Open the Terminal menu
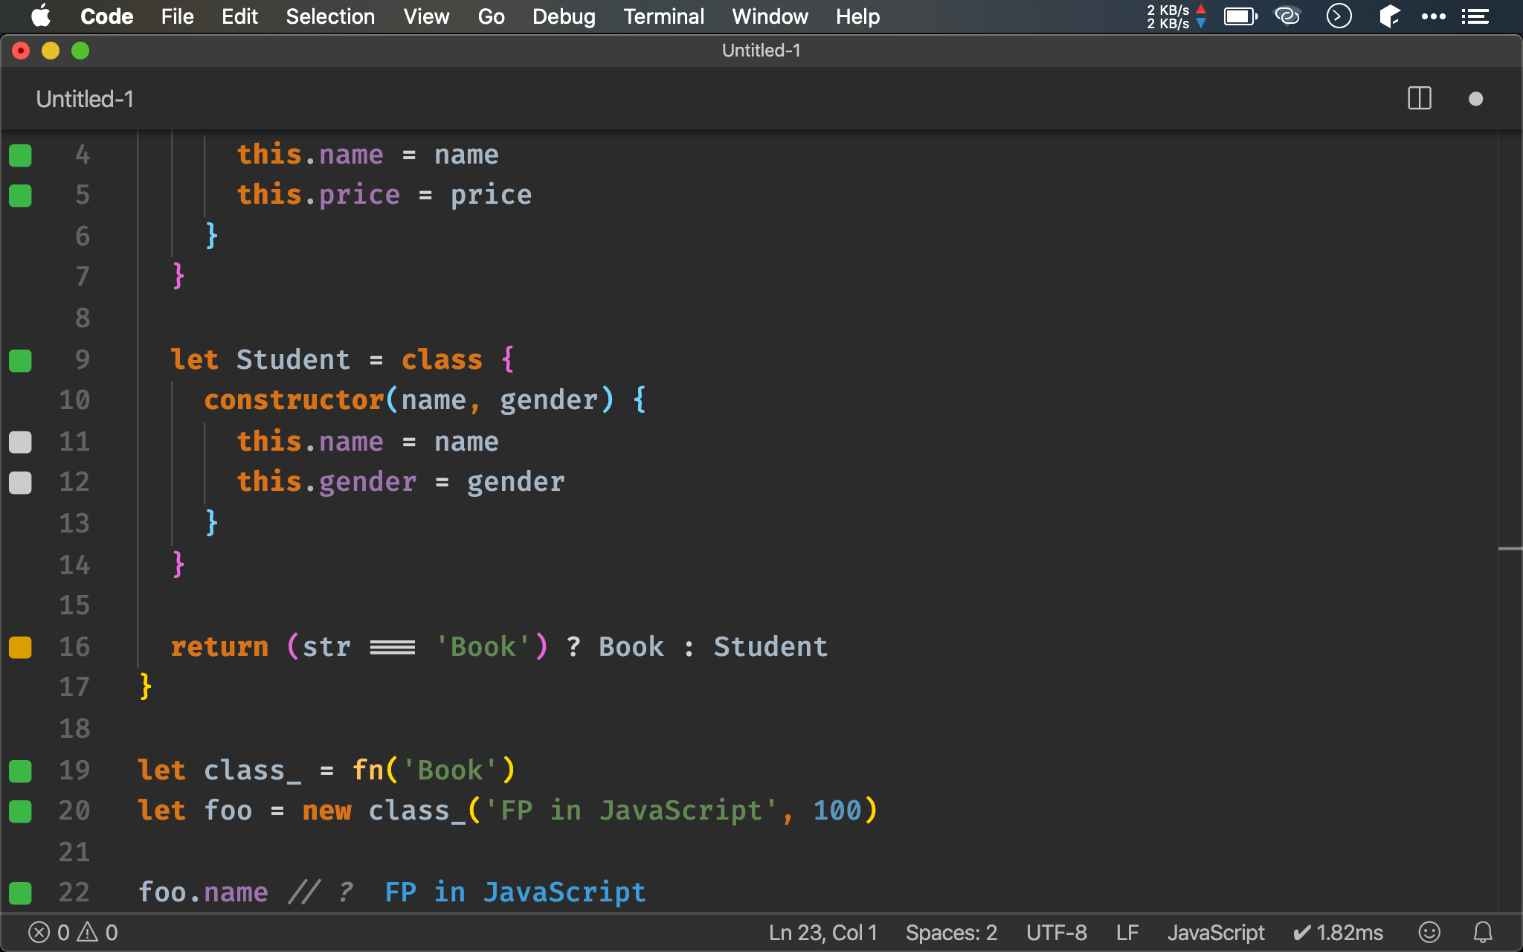Screen dimensions: 1523x952 tap(663, 16)
